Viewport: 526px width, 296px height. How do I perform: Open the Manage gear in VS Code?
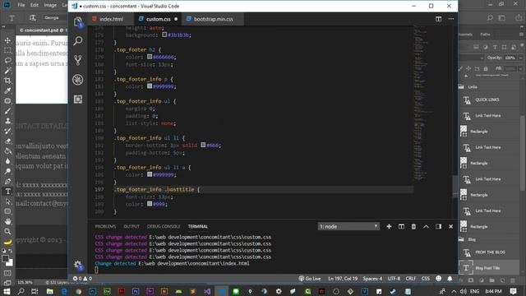coord(78,265)
